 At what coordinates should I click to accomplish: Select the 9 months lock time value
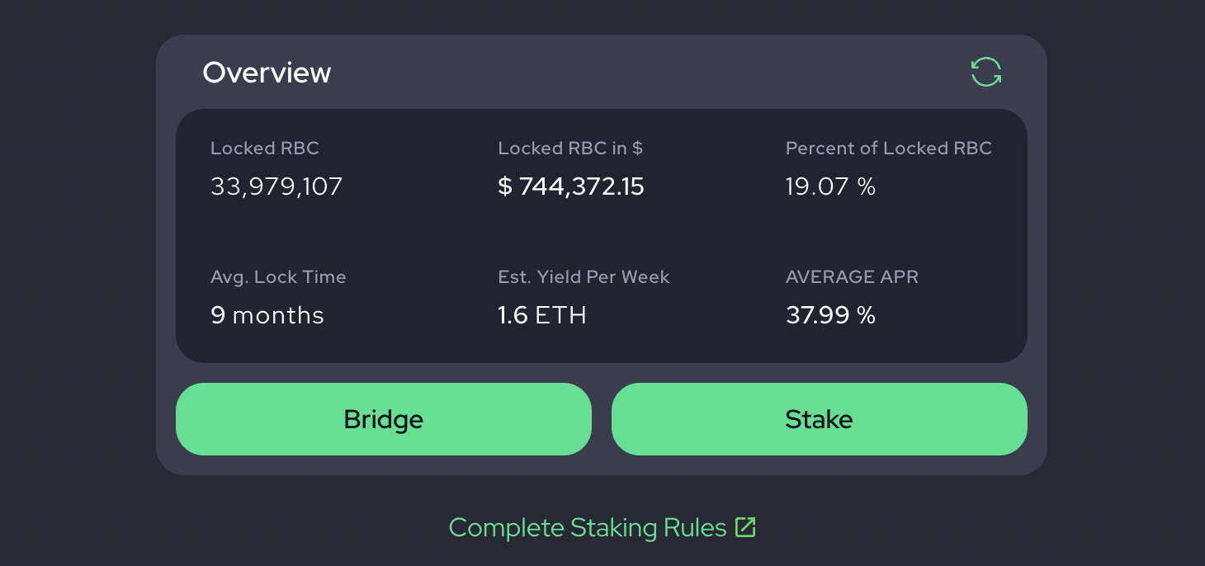click(267, 315)
